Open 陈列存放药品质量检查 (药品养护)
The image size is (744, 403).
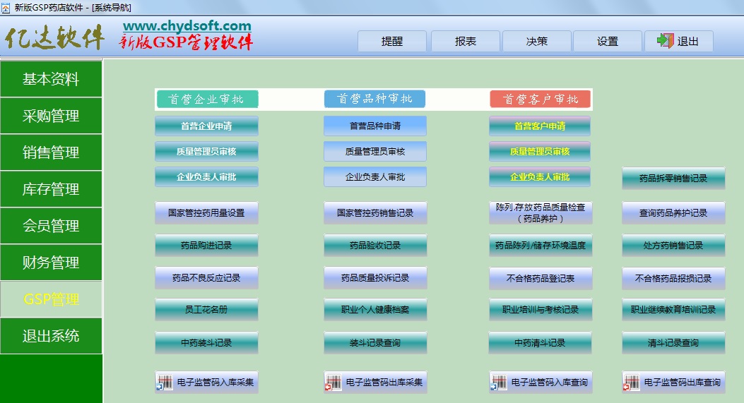point(541,213)
